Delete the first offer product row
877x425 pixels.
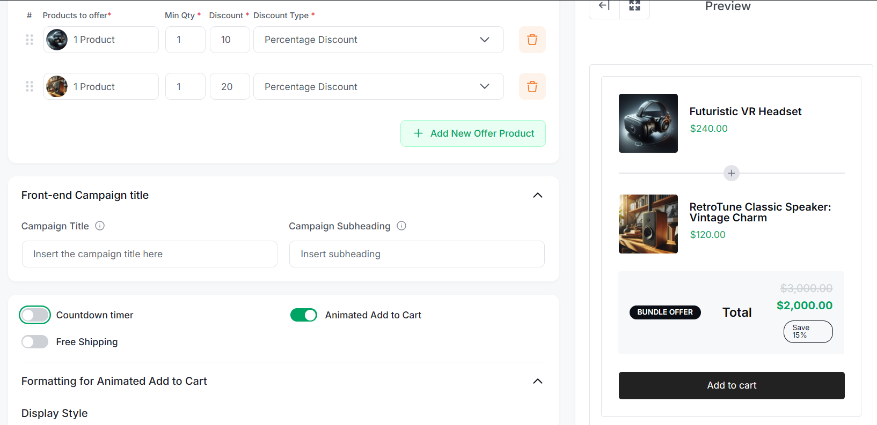pyautogui.click(x=532, y=39)
